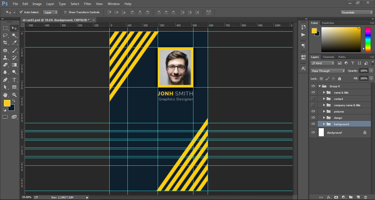This screenshot has width=375, height=200.
Task: Open the Filter menu
Action: pos(88,4)
